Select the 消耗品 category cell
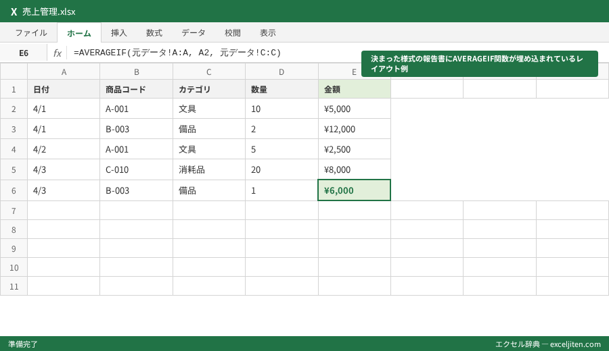609x351 pixels. coord(209,169)
